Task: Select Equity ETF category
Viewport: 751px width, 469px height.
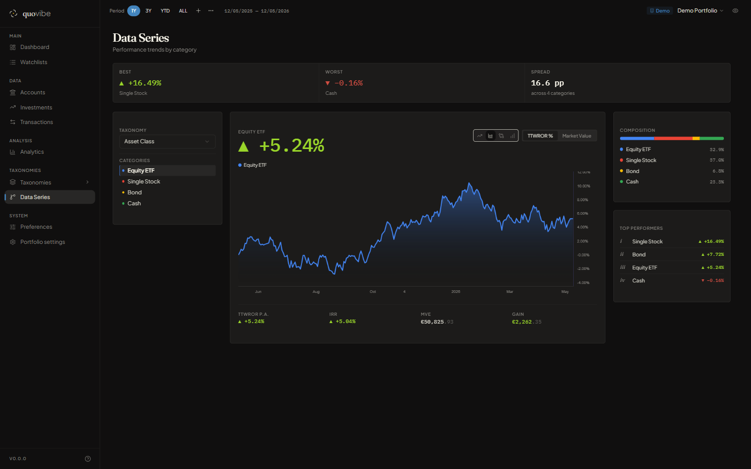Action: pos(167,170)
